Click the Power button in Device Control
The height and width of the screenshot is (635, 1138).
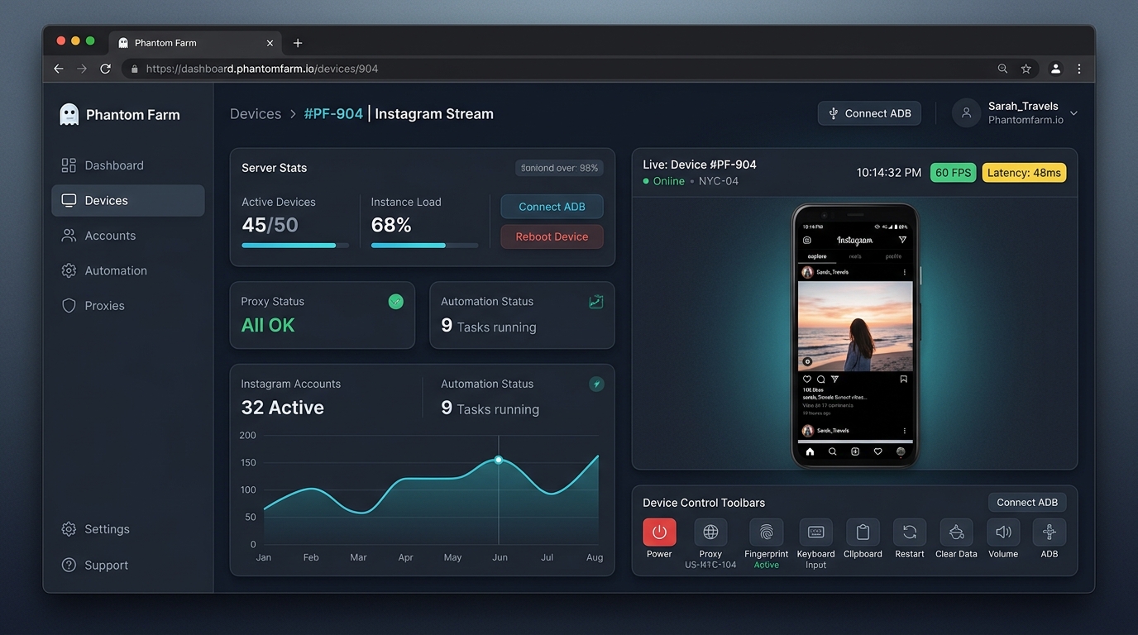click(x=659, y=532)
